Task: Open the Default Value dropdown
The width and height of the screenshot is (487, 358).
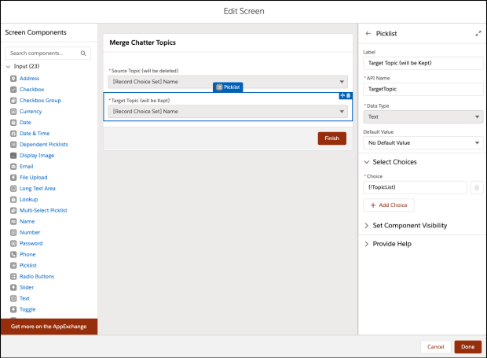Action: [423, 142]
